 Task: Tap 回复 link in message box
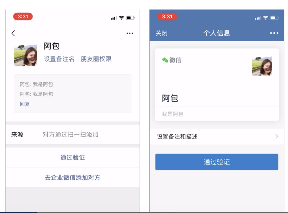(25, 104)
